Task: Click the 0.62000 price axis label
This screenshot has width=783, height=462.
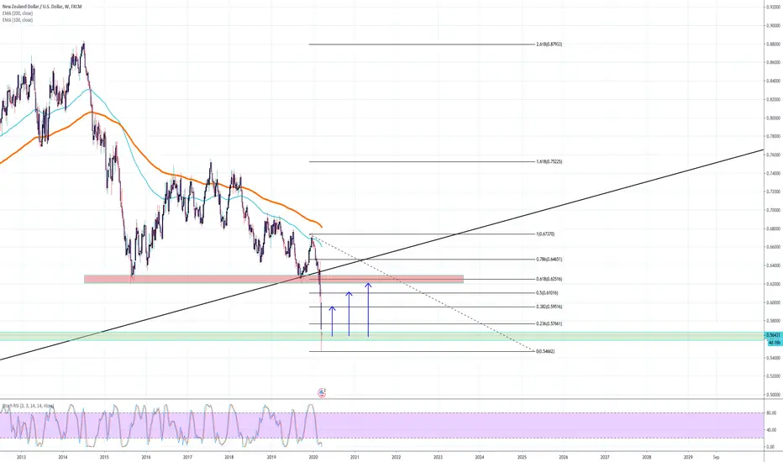Action: (x=774, y=284)
